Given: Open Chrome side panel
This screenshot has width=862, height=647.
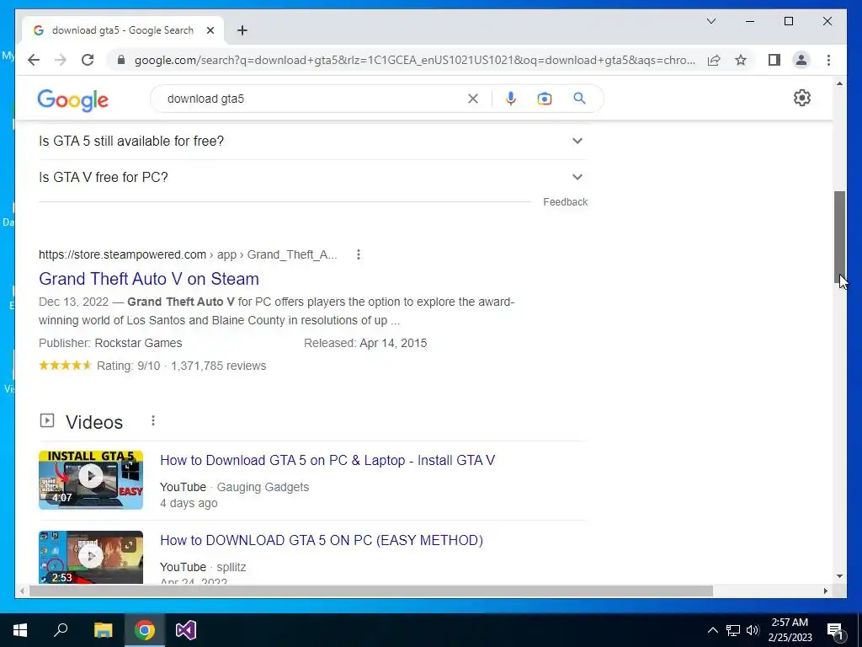Looking at the screenshot, I should coord(774,60).
